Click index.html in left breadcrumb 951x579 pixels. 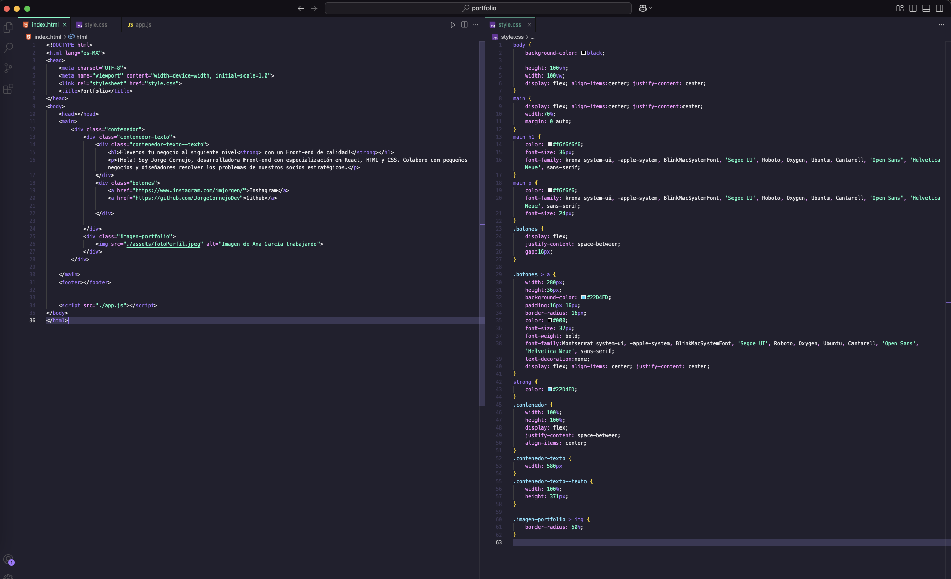click(x=47, y=37)
